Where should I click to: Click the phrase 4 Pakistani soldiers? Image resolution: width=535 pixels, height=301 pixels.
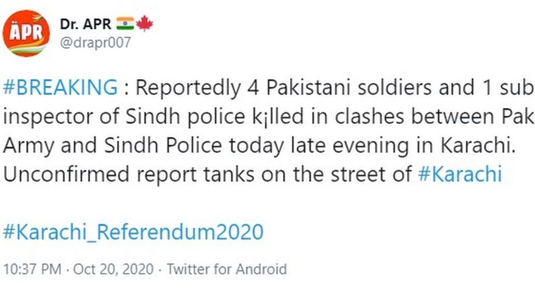click(x=340, y=88)
